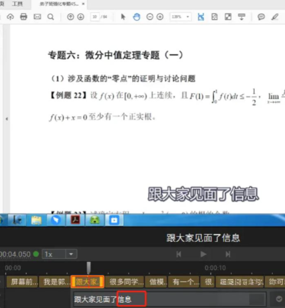Select the highlighted 跟大家 caption clip
285x308 pixels.
tap(87, 282)
